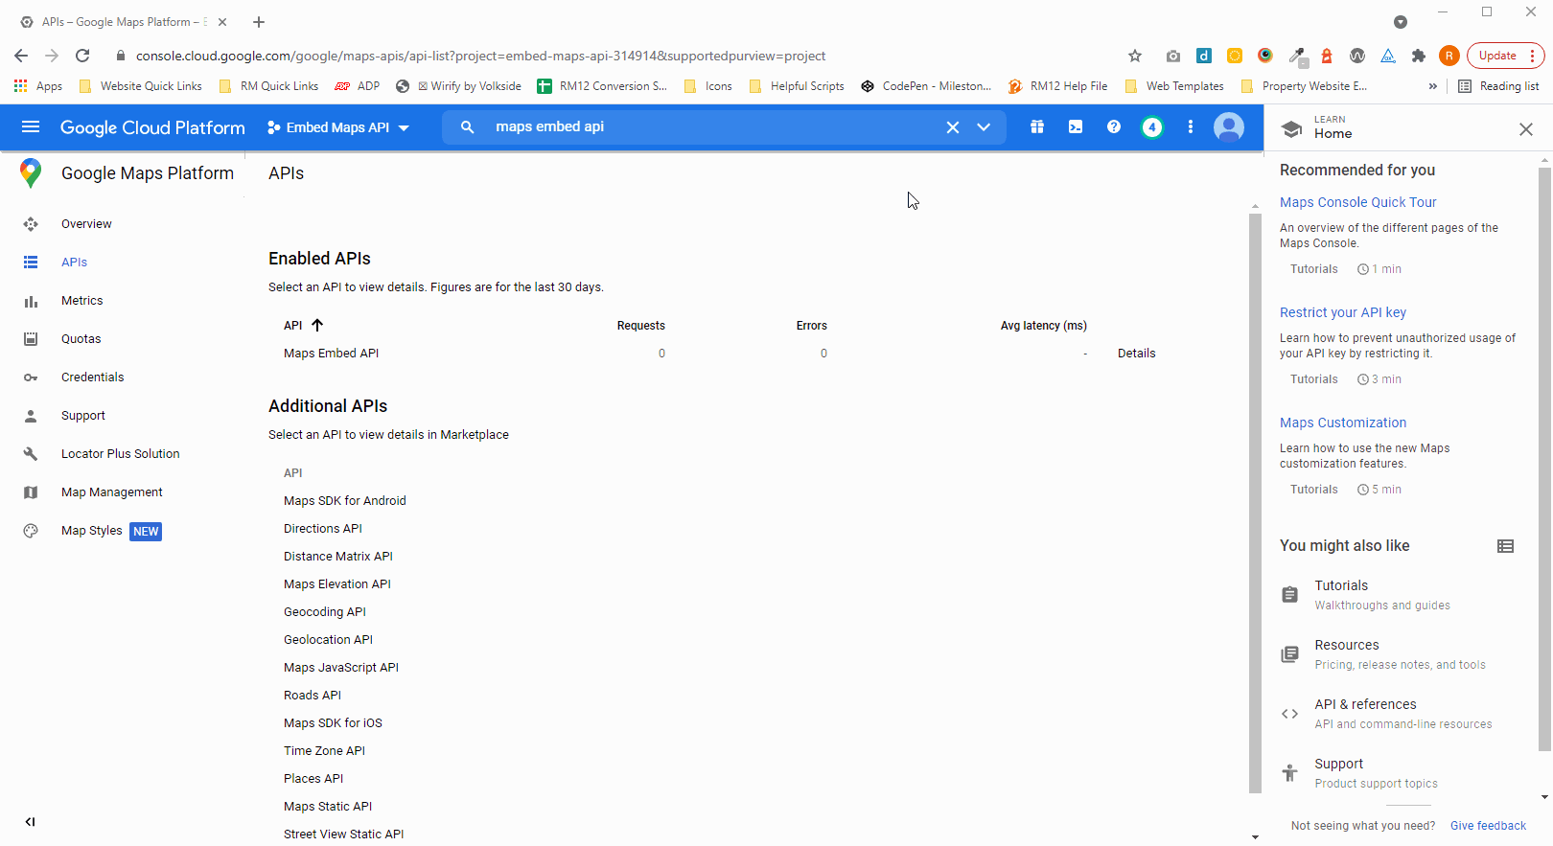Viewport: 1553px width, 846px height.
Task: View Details for Maps Embed API
Action: tap(1136, 354)
